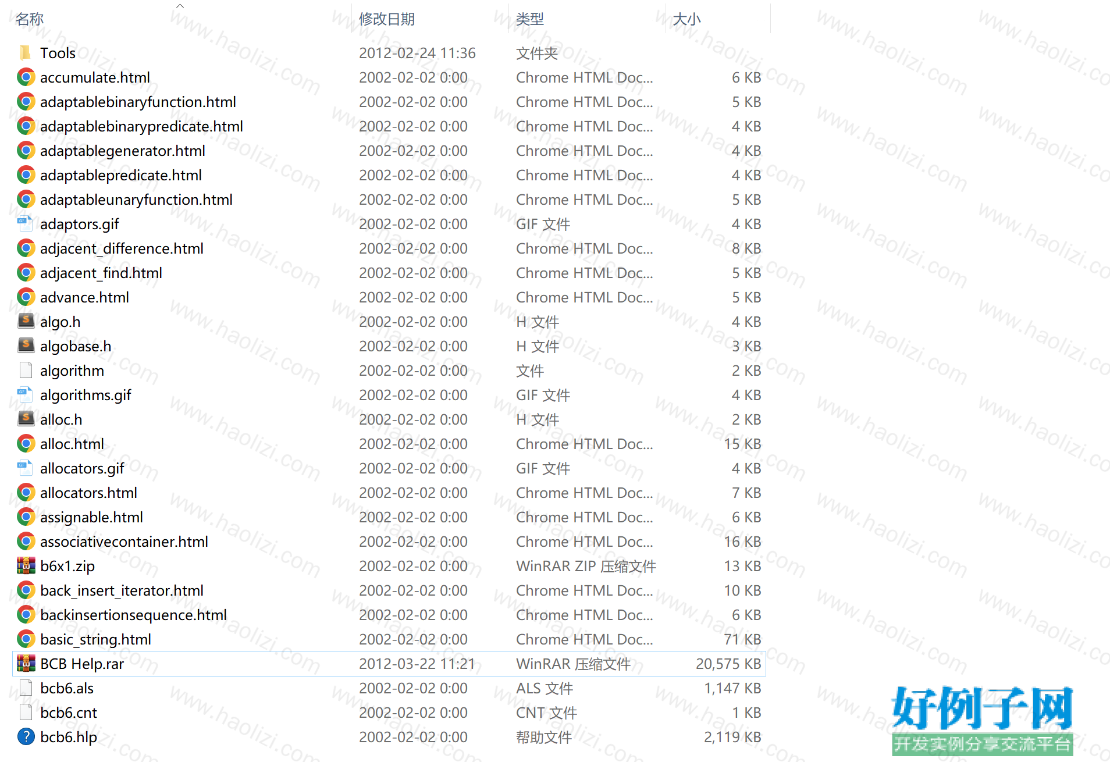Select the file name adaptablebinarypredicate.html
This screenshot has width=1110, height=762.
pyautogui.click(x=141, y=126)
